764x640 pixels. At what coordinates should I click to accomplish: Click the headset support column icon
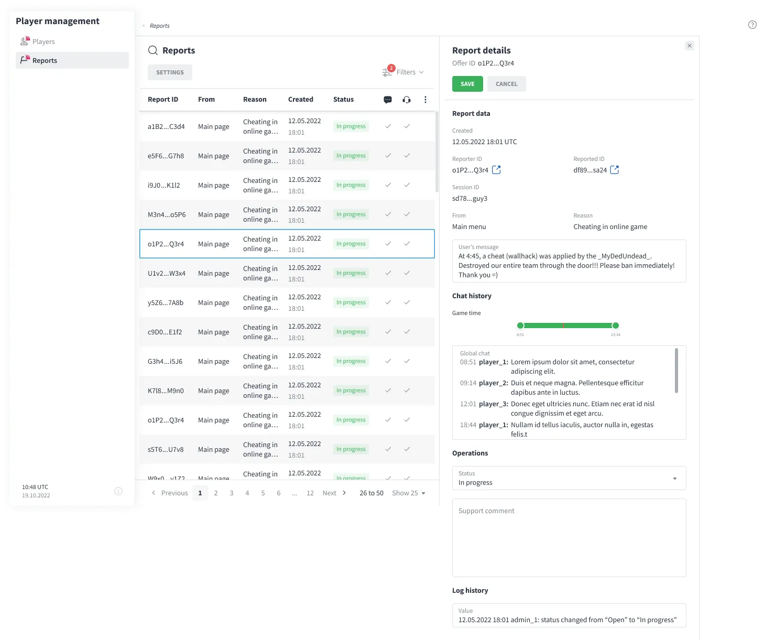(407, 100)
